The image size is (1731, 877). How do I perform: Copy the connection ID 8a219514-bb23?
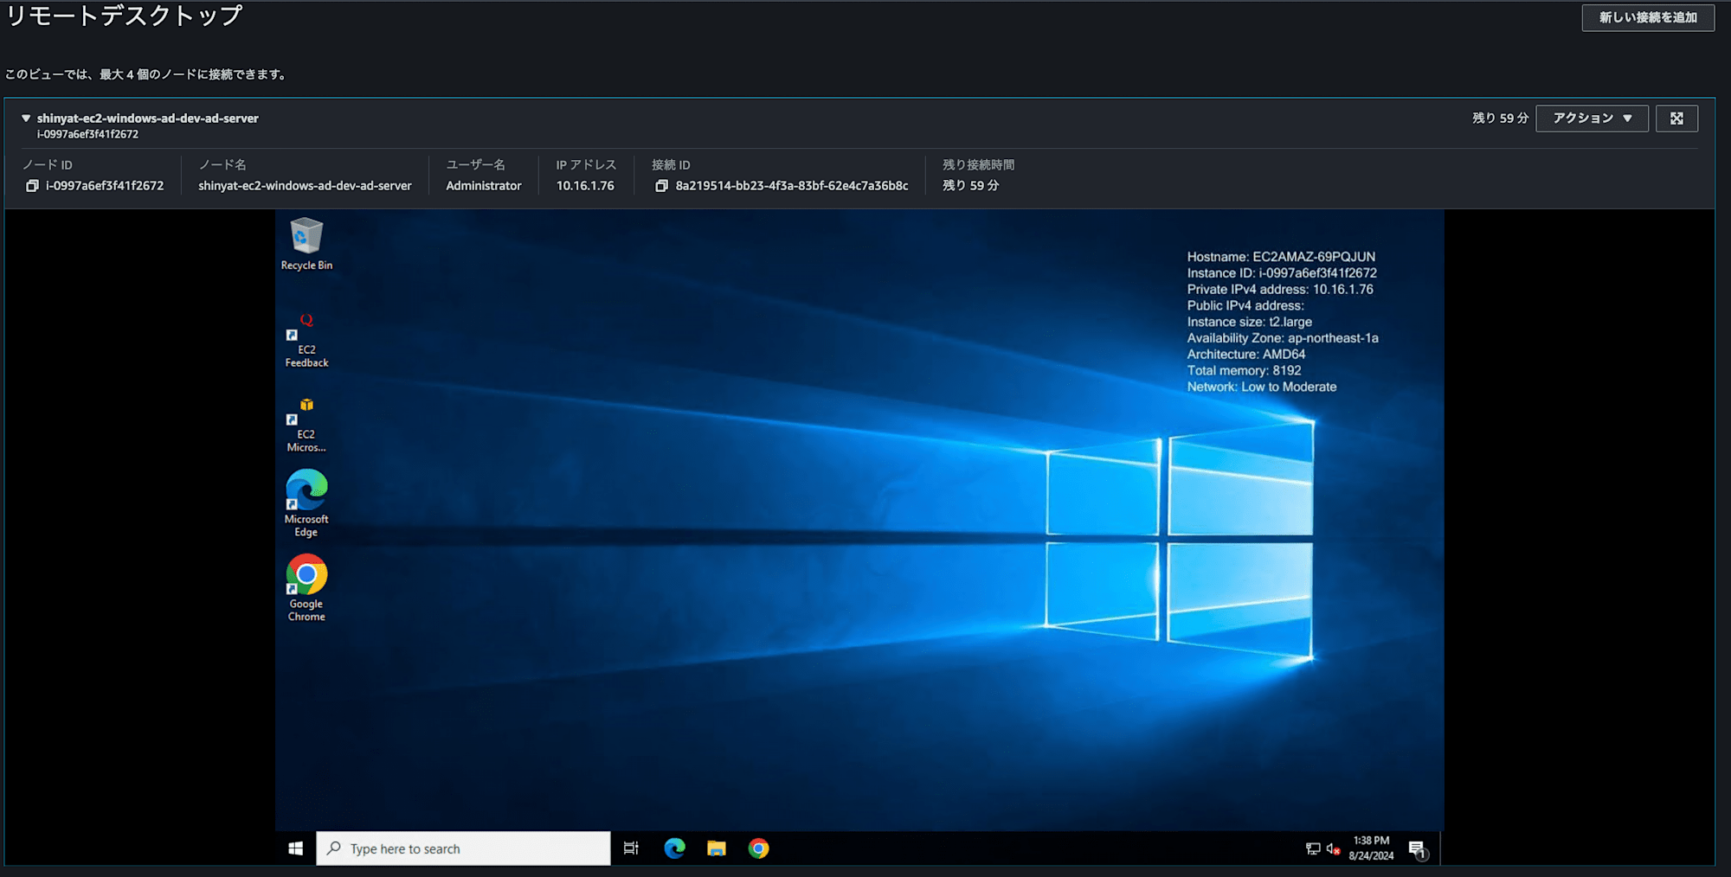[661, 186]
